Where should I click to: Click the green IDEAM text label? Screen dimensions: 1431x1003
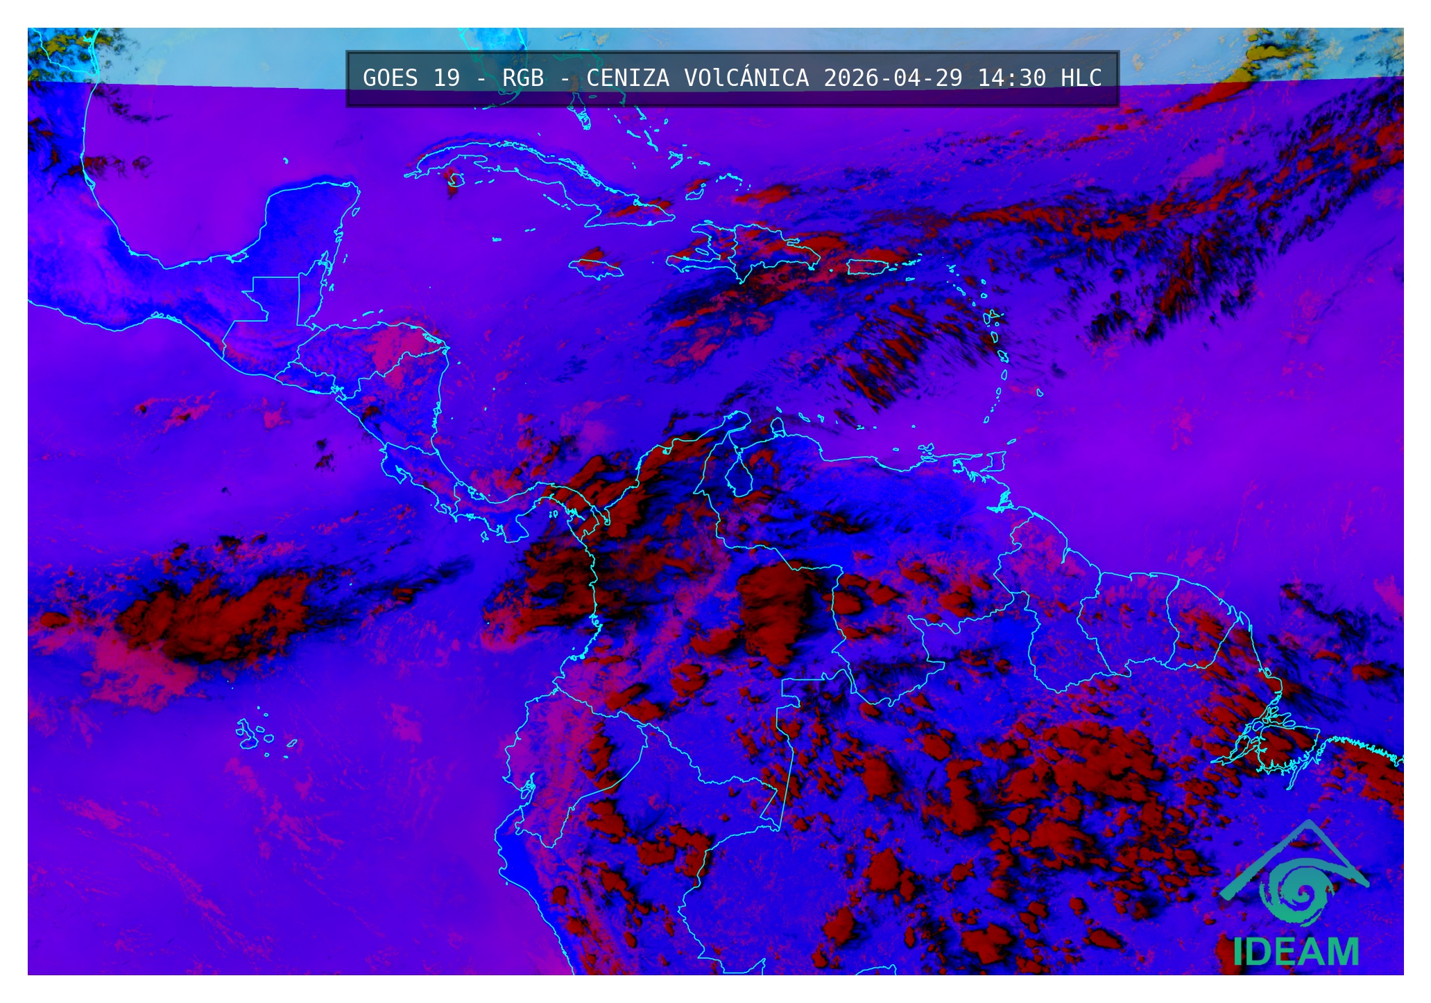coord(1296,952)
